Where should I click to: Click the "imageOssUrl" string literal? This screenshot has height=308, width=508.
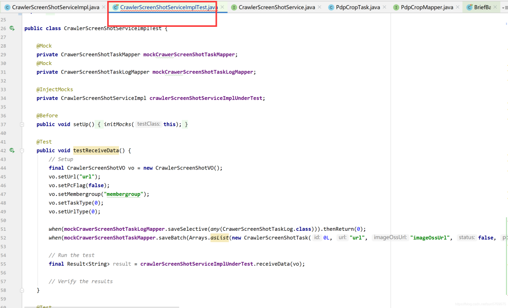[430, 238]
